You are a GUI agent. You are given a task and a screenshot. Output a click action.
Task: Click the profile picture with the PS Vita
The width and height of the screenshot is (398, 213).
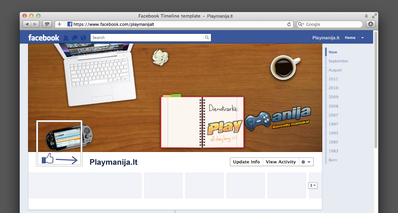click(x=59, y=143)
